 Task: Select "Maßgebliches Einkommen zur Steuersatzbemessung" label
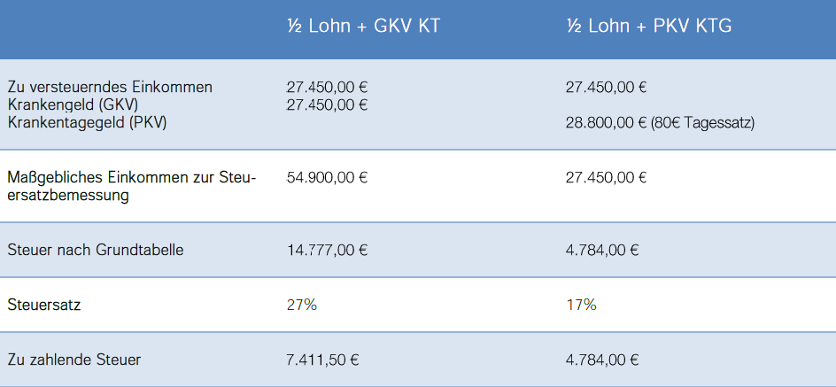(132, 186)
